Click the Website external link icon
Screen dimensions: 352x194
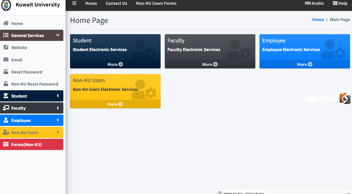6,47
